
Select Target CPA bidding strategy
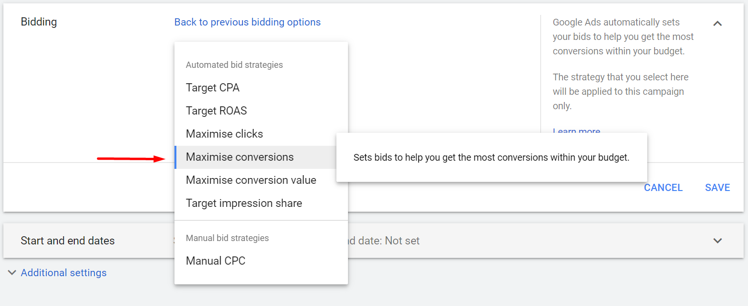point(213,88)
